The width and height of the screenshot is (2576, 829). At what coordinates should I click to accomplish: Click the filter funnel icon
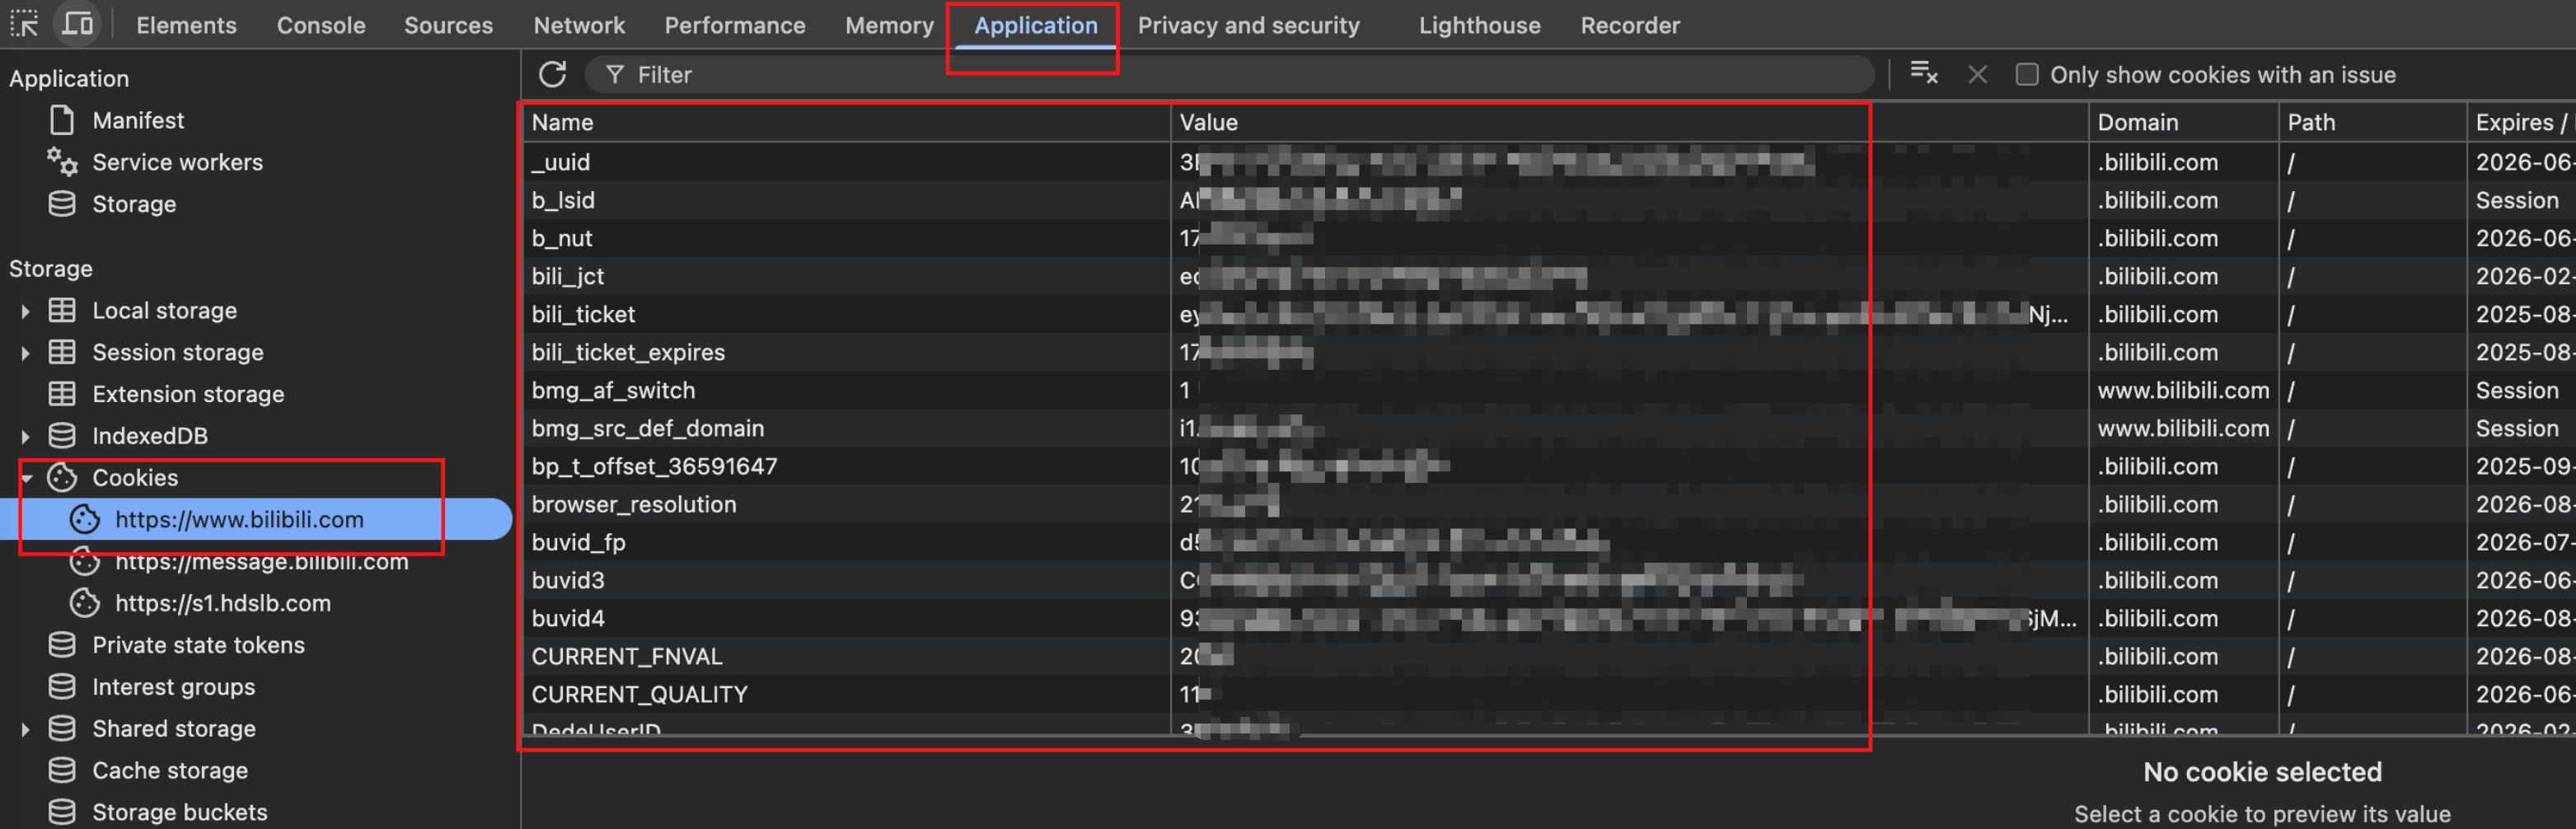615,74
